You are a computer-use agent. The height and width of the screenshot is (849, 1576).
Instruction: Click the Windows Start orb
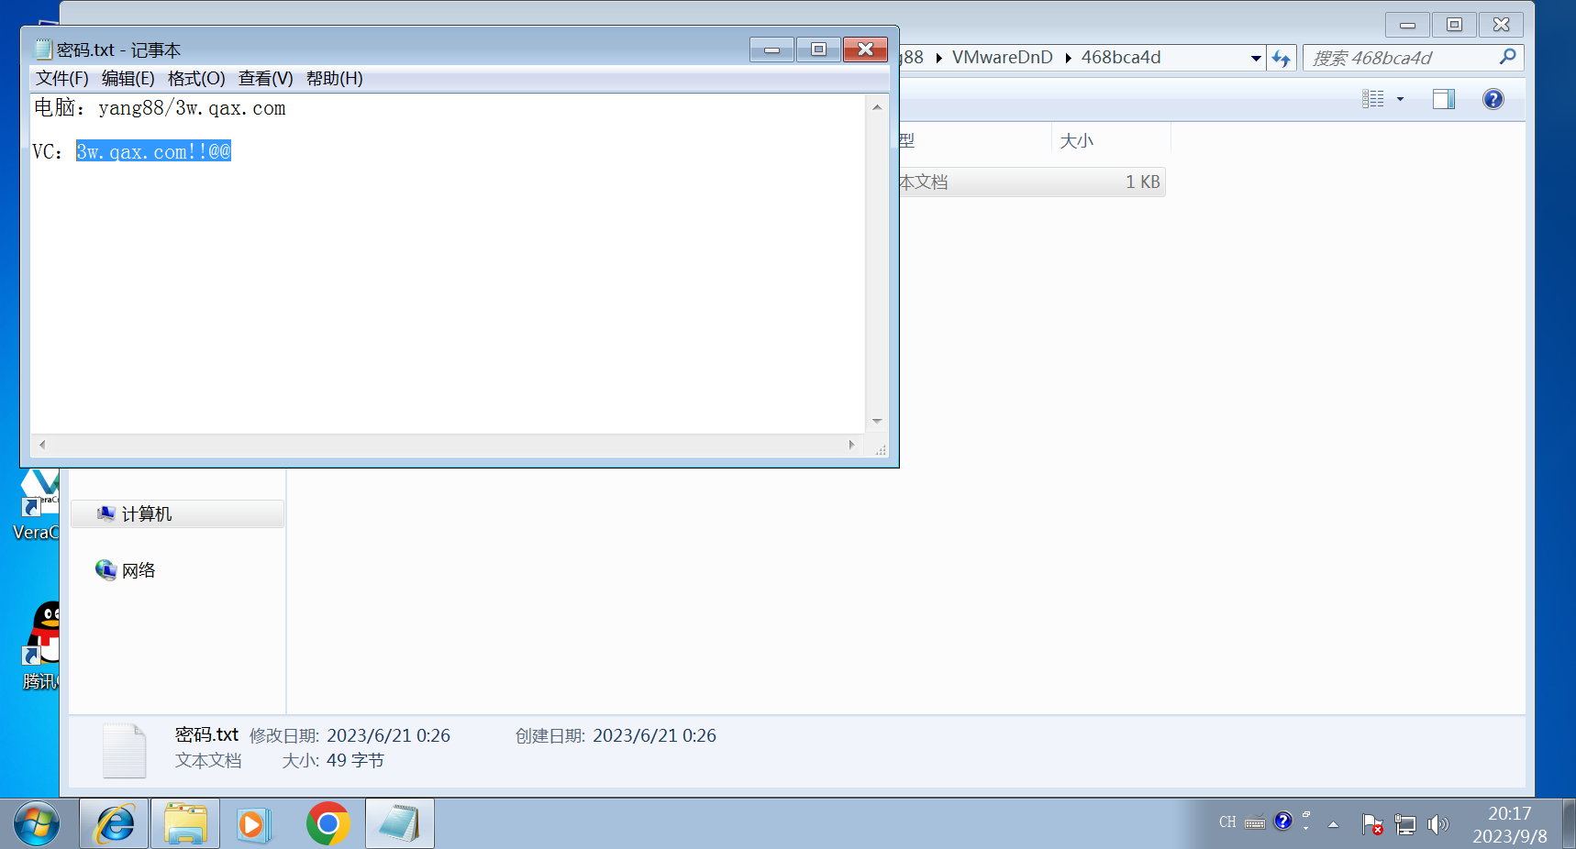pos(37,823)
